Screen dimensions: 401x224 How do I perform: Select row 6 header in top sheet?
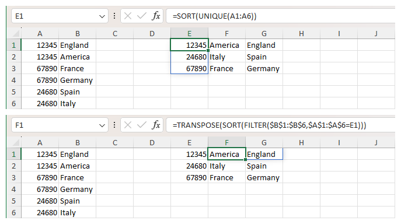click(x=13, y=103)
